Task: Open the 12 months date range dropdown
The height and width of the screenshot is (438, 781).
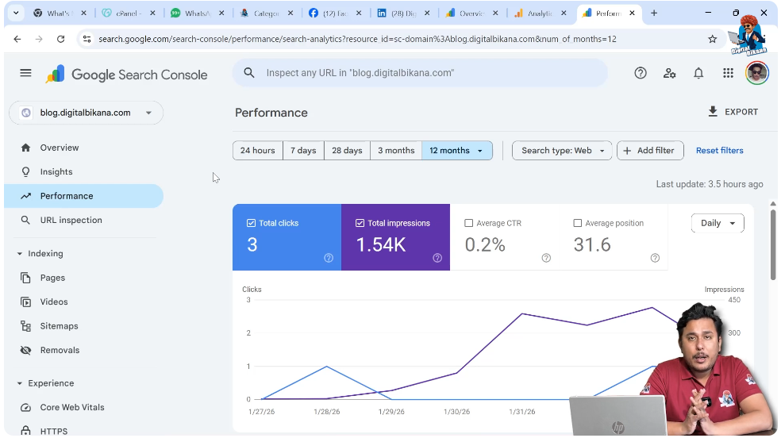Action: click(x=456, y=150)
